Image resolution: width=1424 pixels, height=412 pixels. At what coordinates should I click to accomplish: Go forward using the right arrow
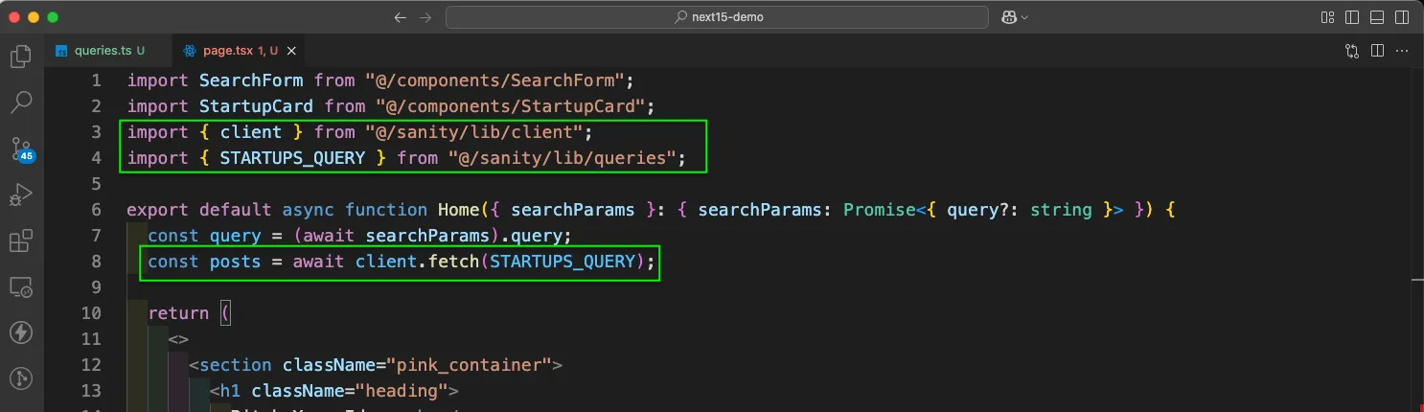425,17
